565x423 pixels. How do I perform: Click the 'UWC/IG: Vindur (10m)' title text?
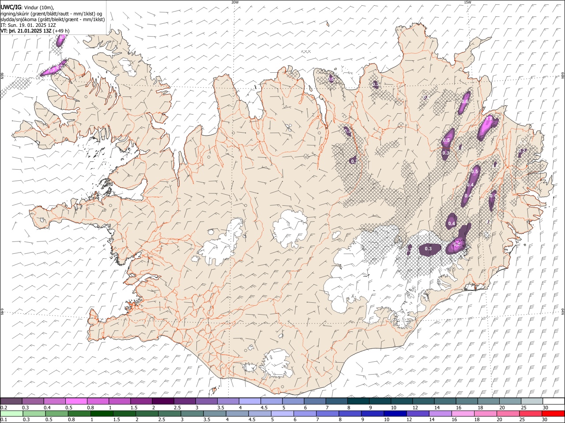[x=27, y=7]
